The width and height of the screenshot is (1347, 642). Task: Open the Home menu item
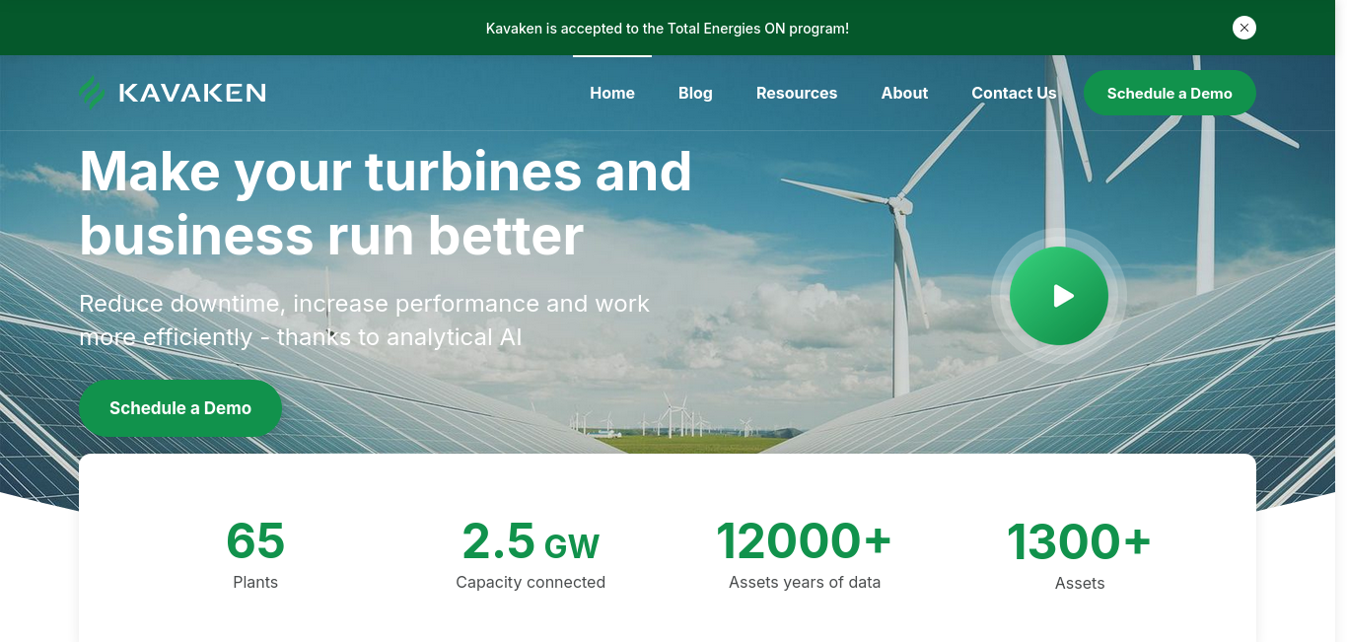(612, 93)
